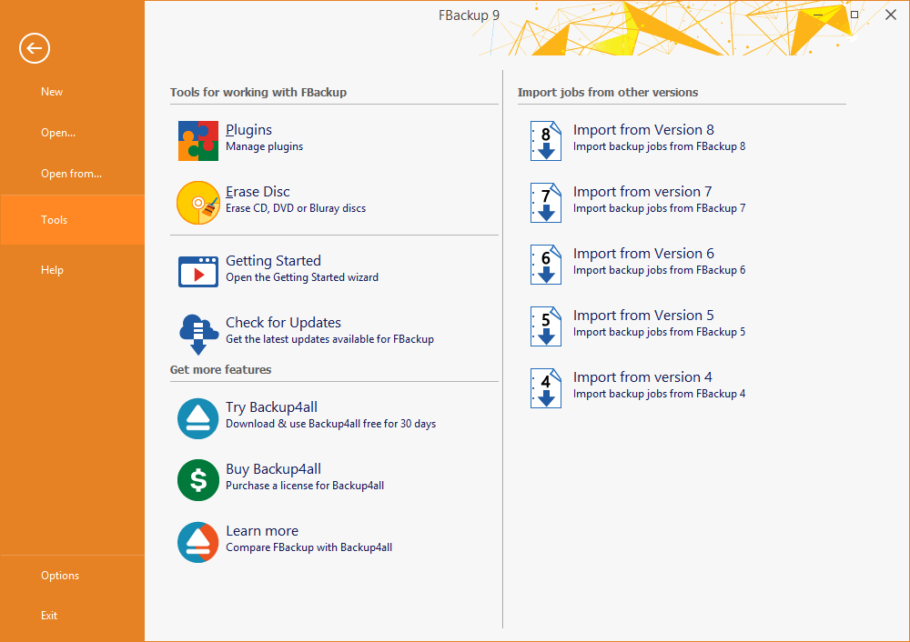The height and width of the screenshot is (642, 910).
Task: Click the Import from version 7 icon
Action: coord(546,202)
